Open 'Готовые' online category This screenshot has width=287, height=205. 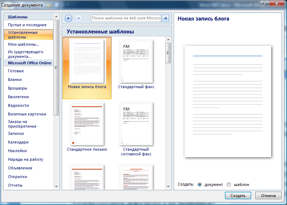pos(16,71)
